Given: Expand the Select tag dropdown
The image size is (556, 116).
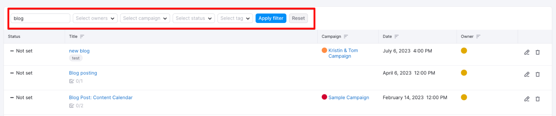Looking at the screenshot, I should tap(235, 18).
